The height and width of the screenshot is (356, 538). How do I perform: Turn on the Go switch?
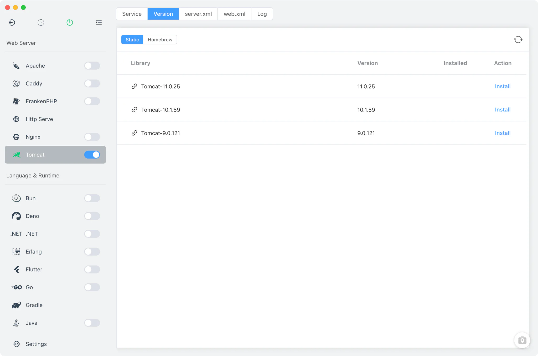[92, 287]
